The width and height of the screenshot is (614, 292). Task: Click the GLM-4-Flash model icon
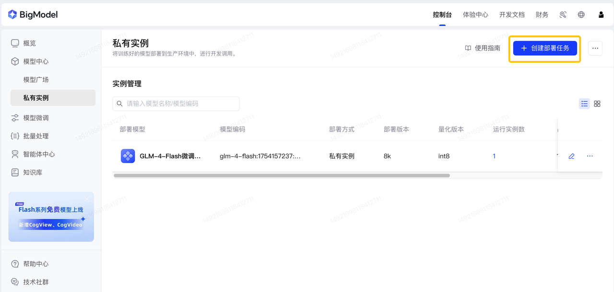tap(128, 156)
